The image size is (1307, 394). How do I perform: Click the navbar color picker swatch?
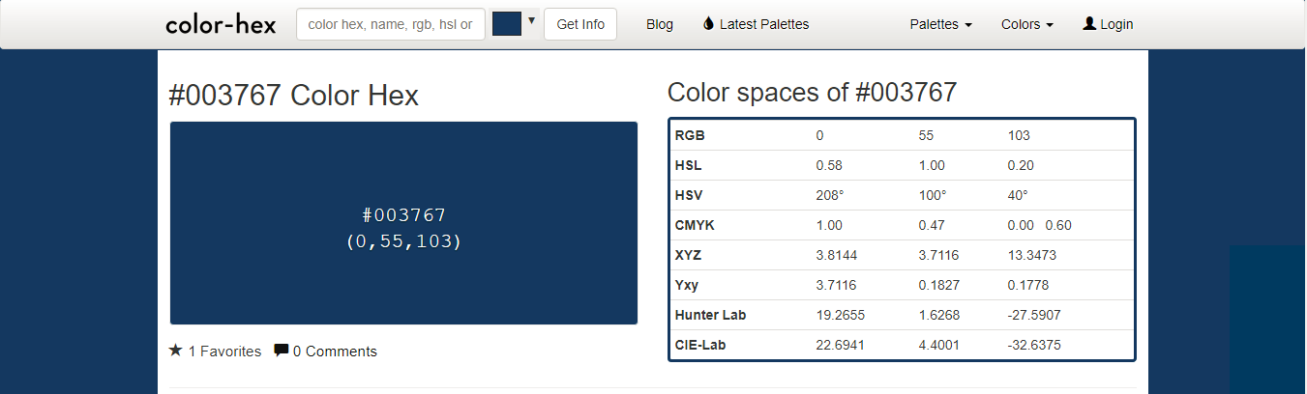point(507,24)
